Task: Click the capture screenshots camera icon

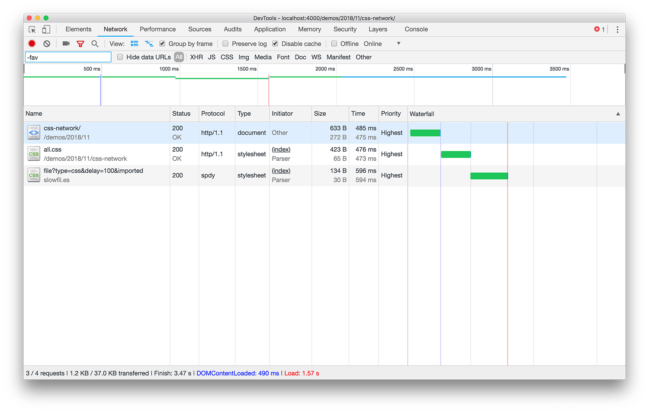Action: pos(66,44)
